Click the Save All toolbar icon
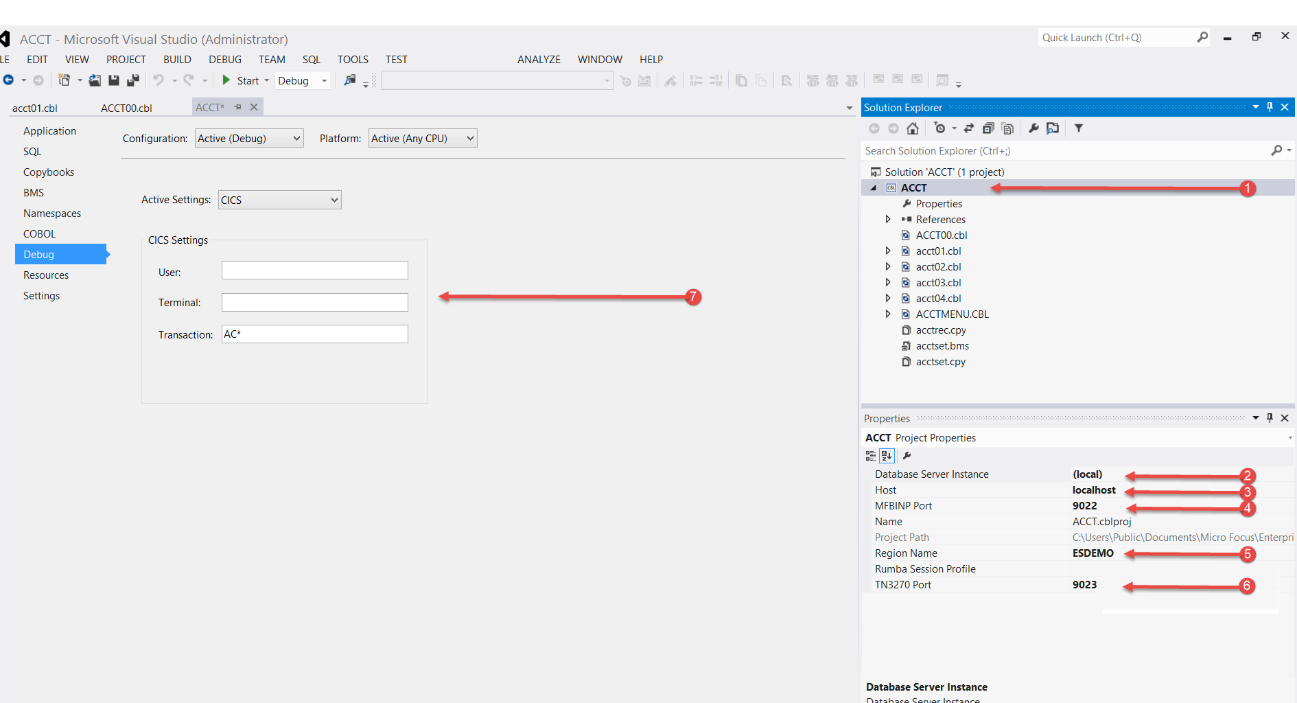Screen dimensions: 1297x703 (133, 80)
